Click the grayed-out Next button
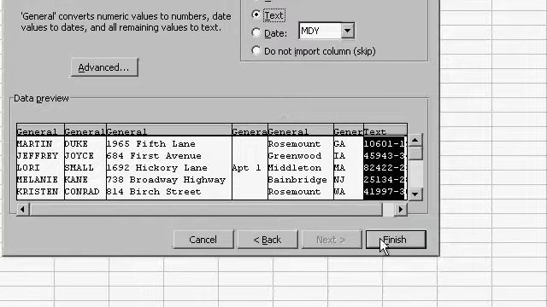 331,240
